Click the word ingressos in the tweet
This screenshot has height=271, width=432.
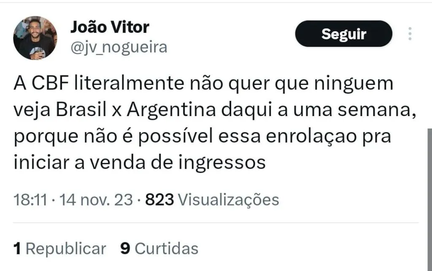click(222, 163)
